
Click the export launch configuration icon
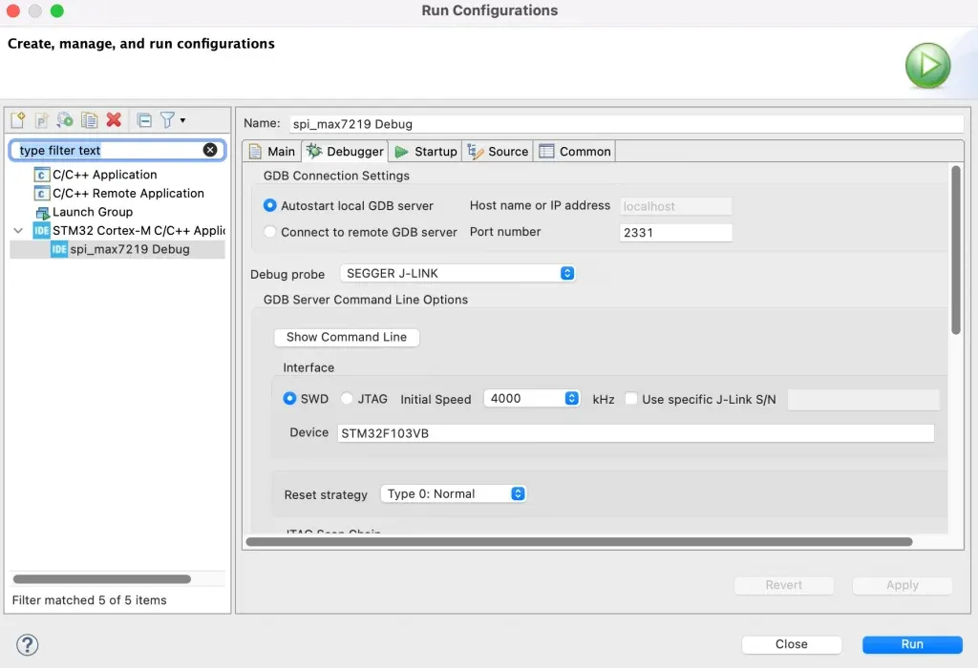(64, 120)
